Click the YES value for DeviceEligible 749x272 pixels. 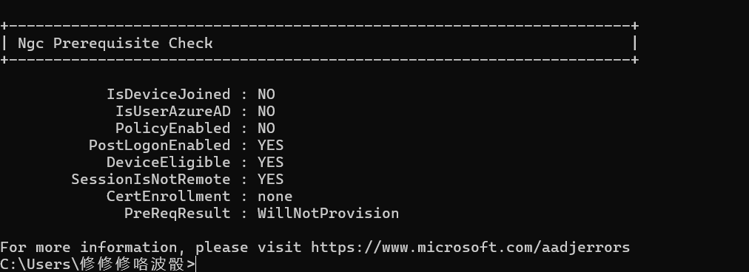pyautogui.click(x=270, y=163)
